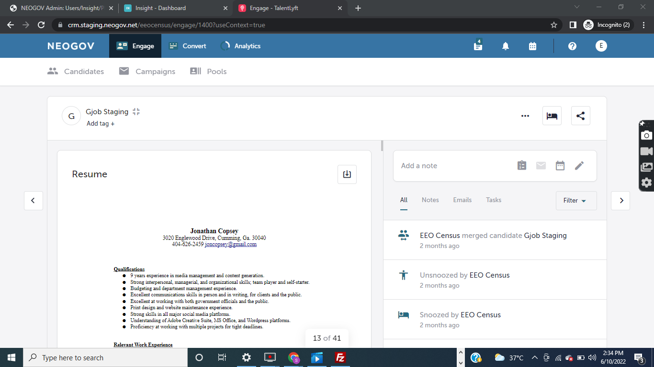Screen dimensions: 654x367
Task: Open the Convert menu in top navigation
Action: 187,46
